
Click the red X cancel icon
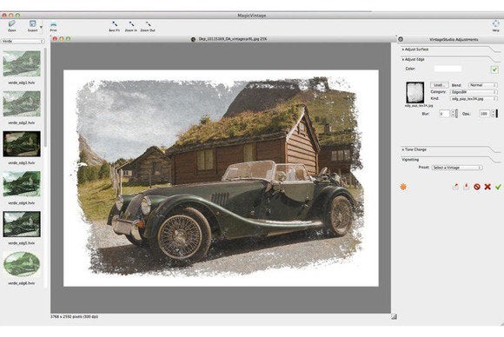487,187
